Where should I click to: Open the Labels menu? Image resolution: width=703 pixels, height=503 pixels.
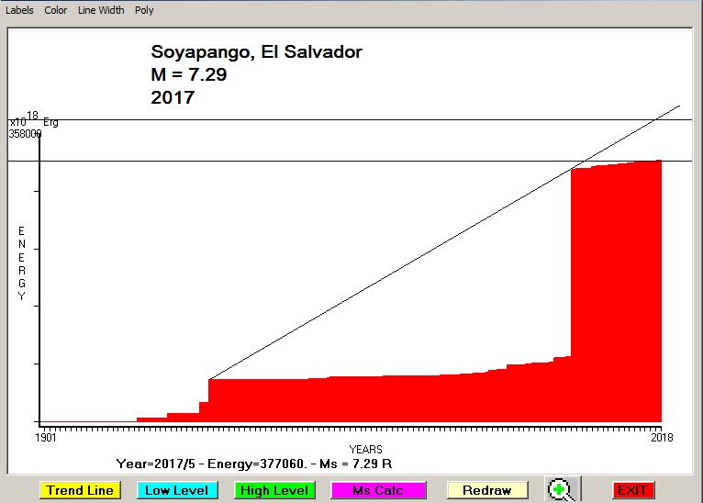19,10
